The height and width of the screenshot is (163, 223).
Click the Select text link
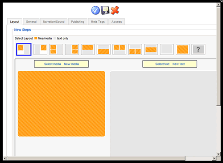[162, 64]
